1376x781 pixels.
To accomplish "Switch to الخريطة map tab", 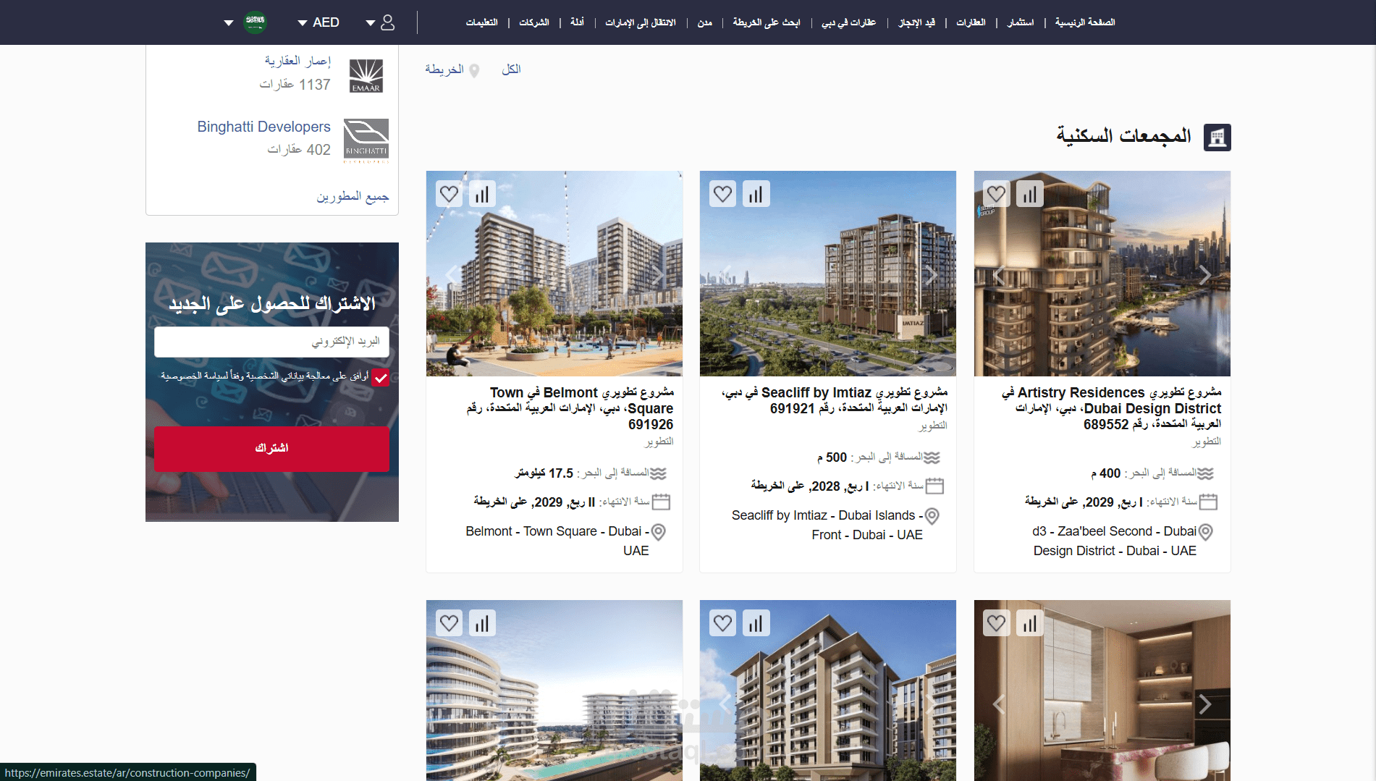I will click(452, 69).
